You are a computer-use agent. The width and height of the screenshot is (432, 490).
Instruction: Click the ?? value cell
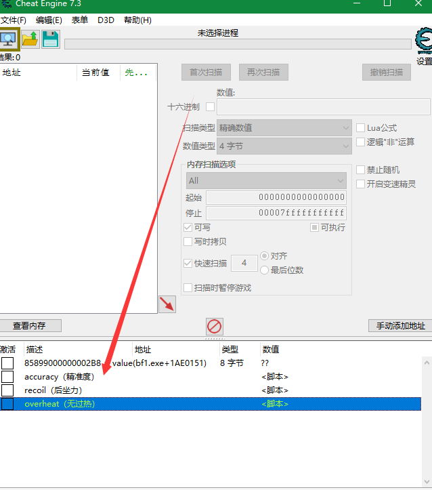[265, 363]
